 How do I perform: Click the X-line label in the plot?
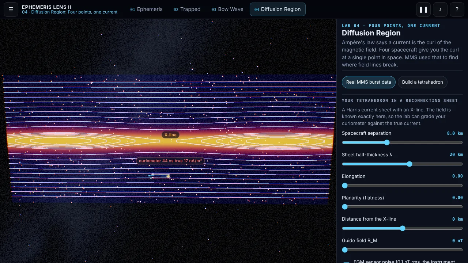[170, 135]
